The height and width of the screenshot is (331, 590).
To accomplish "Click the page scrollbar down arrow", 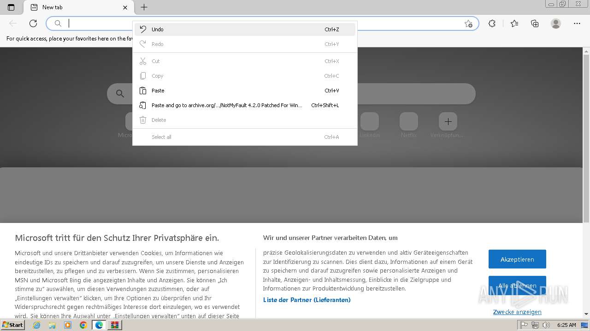I will (586, 314).
